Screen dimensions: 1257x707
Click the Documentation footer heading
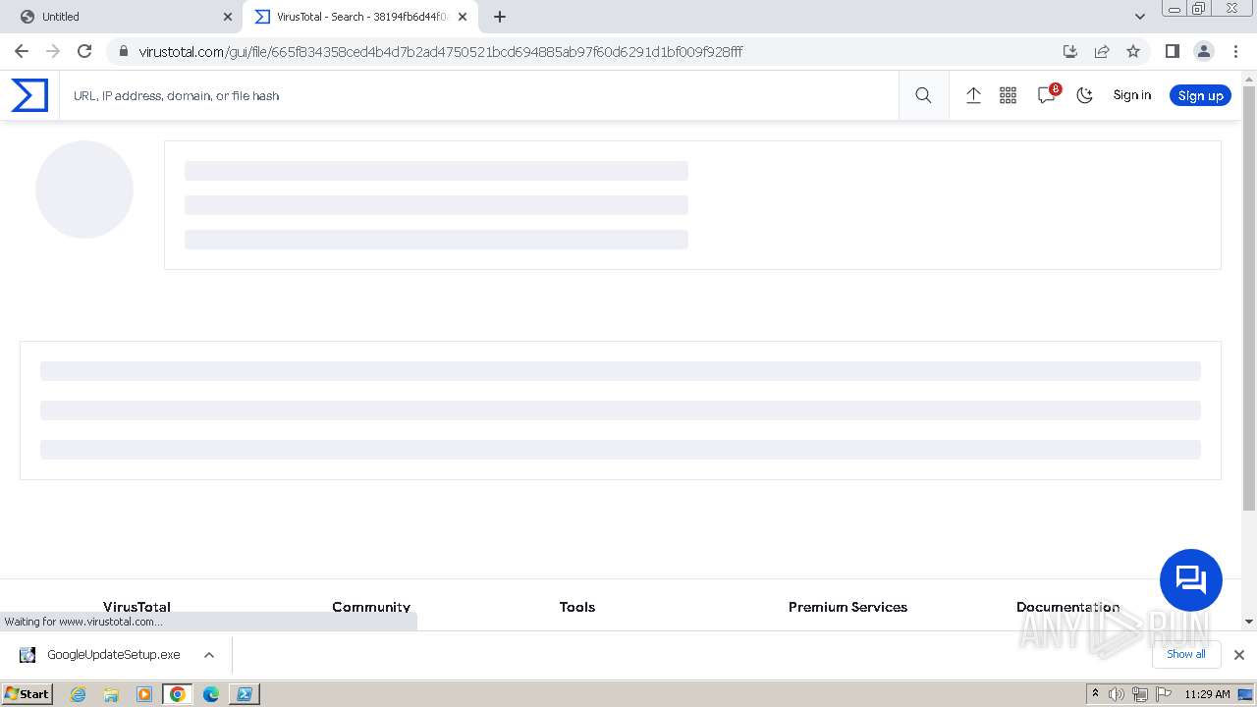[1067, 607]
